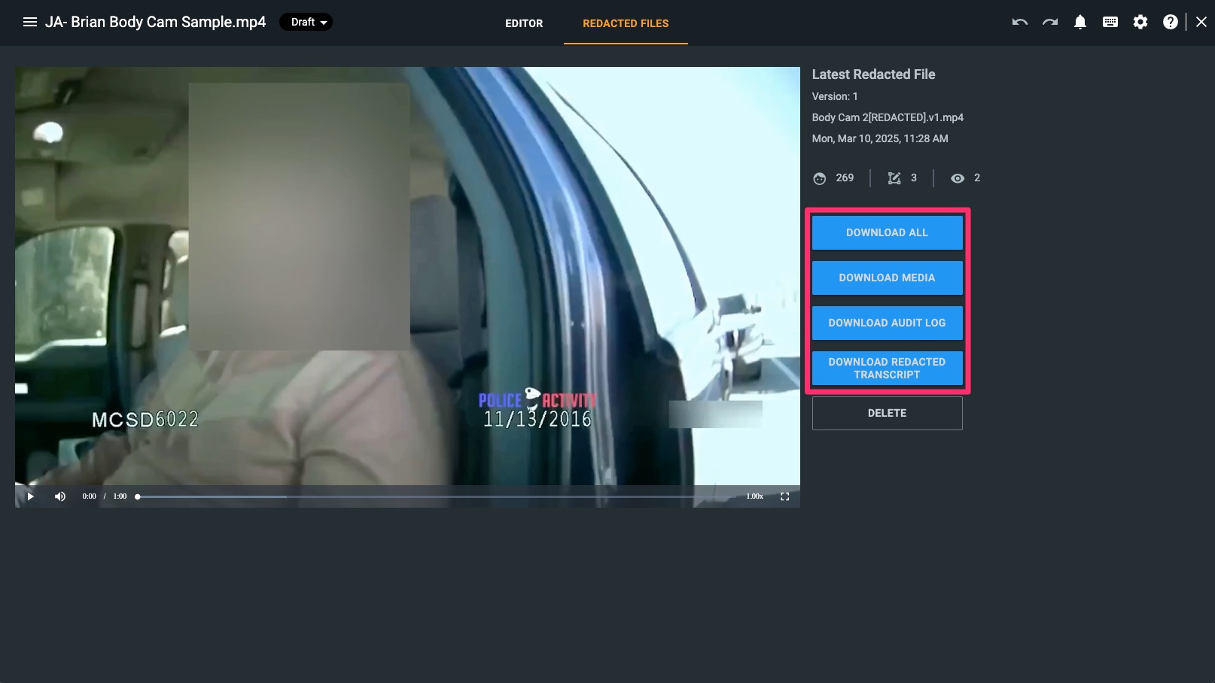Click the redo arrow icon
1215x683 pixels.
click(x=1050, y=23)
